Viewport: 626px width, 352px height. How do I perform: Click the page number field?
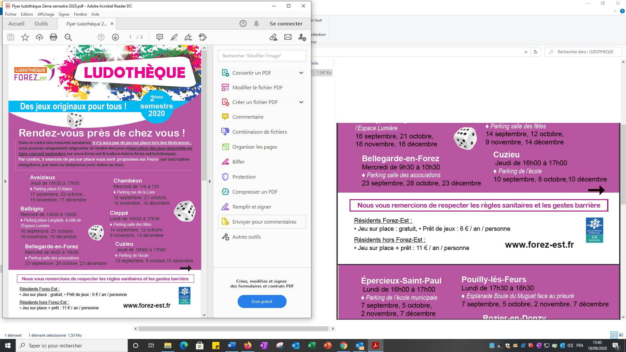pos(130,37)
